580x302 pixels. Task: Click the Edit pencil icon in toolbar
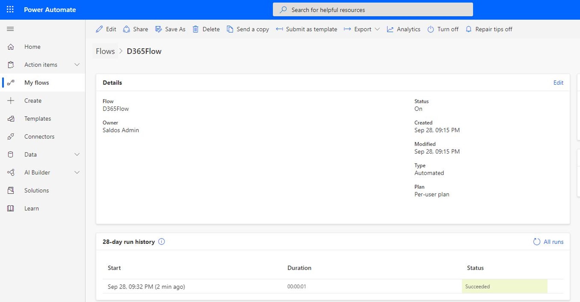[99, 29]
